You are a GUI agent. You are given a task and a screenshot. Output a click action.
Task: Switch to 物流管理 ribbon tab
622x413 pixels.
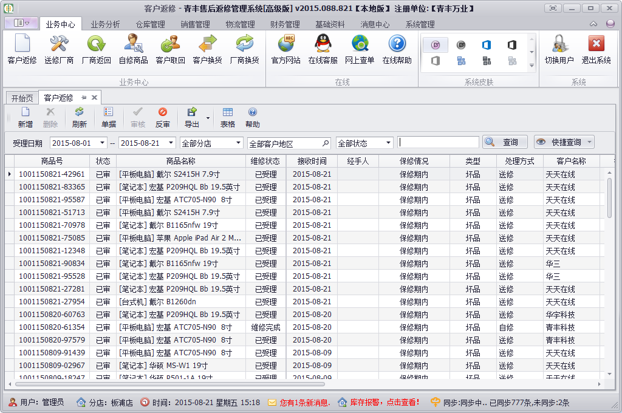(240, 24)
